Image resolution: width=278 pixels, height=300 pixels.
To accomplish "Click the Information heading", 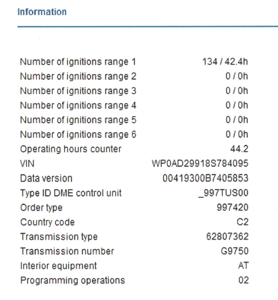I will [42, 12].
